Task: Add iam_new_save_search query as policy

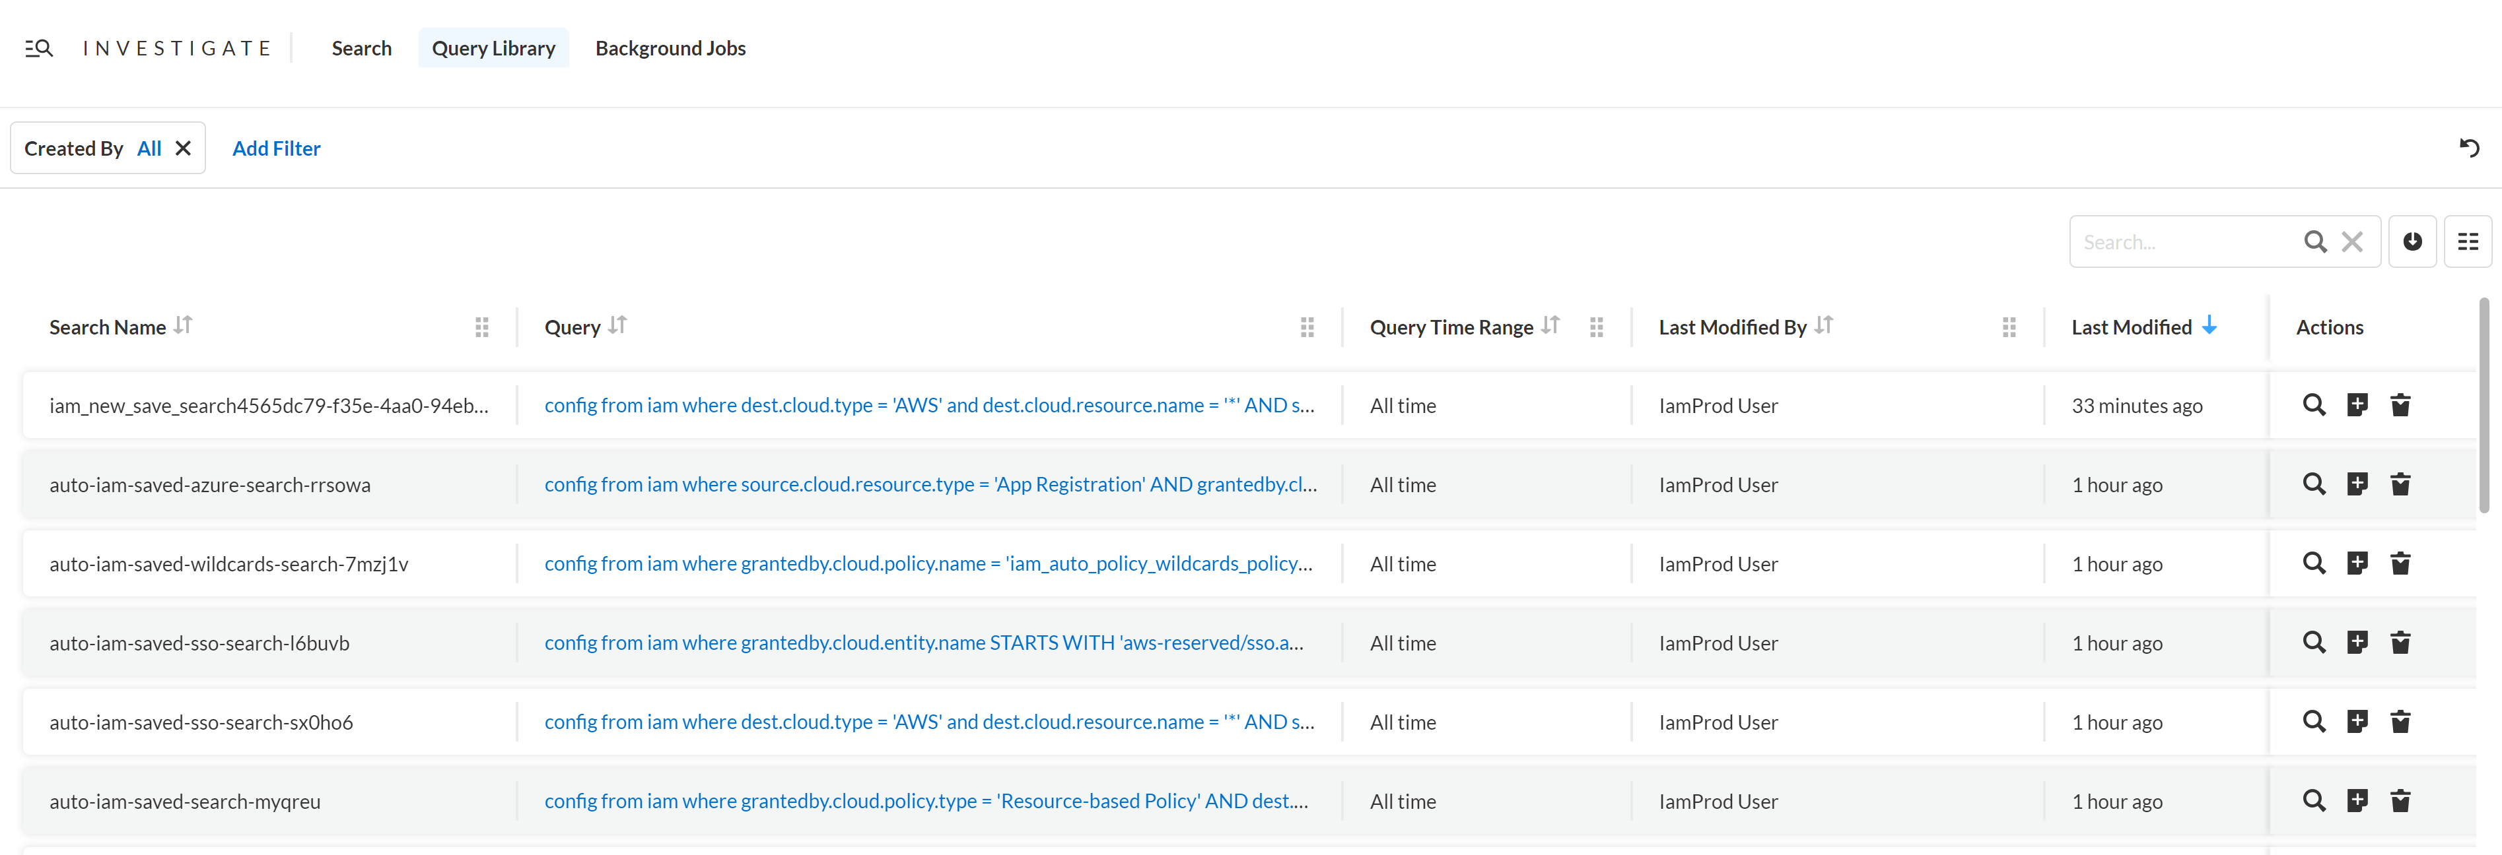Action: (x=2357, y=404)
